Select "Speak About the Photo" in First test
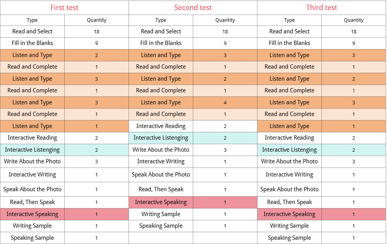 33,189
